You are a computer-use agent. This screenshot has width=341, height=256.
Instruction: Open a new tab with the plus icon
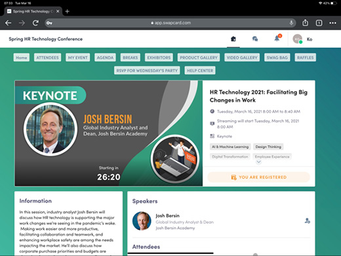68,11
